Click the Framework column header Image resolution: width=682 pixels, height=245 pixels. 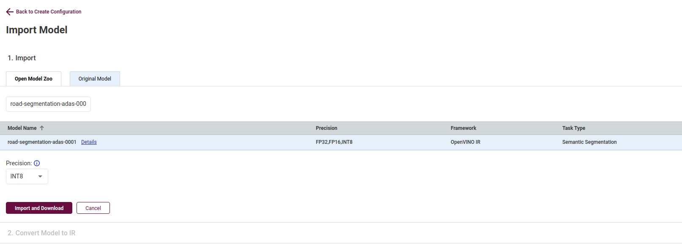click(463, 128)
